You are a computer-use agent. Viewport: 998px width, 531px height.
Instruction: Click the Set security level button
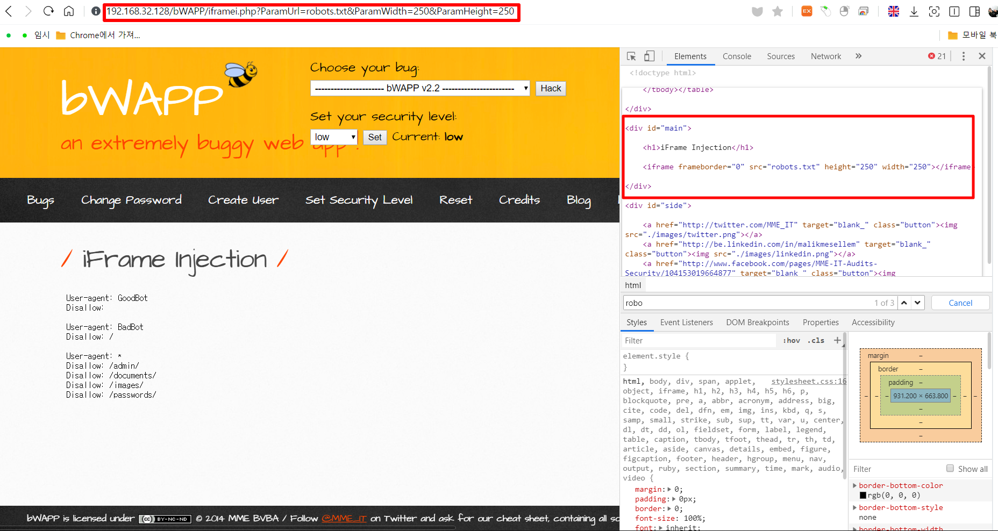point(375,137)
